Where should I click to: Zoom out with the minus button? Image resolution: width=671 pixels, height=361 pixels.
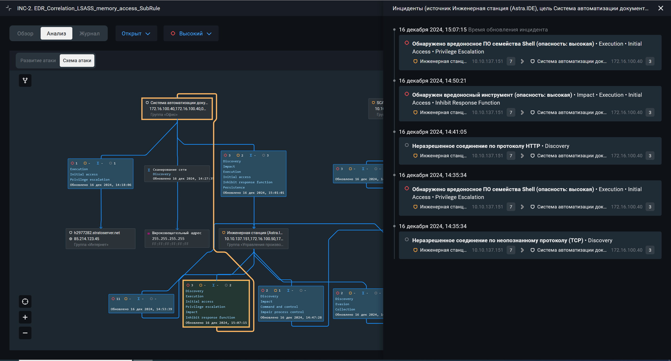pos(25,333)
